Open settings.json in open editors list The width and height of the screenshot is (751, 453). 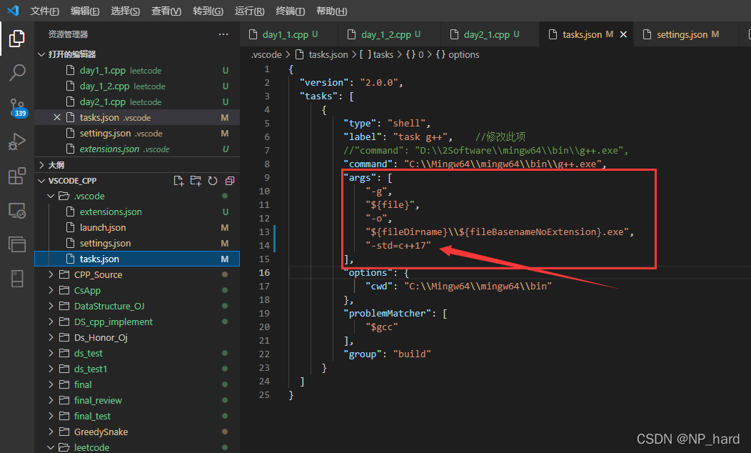[x=137, y=134]
